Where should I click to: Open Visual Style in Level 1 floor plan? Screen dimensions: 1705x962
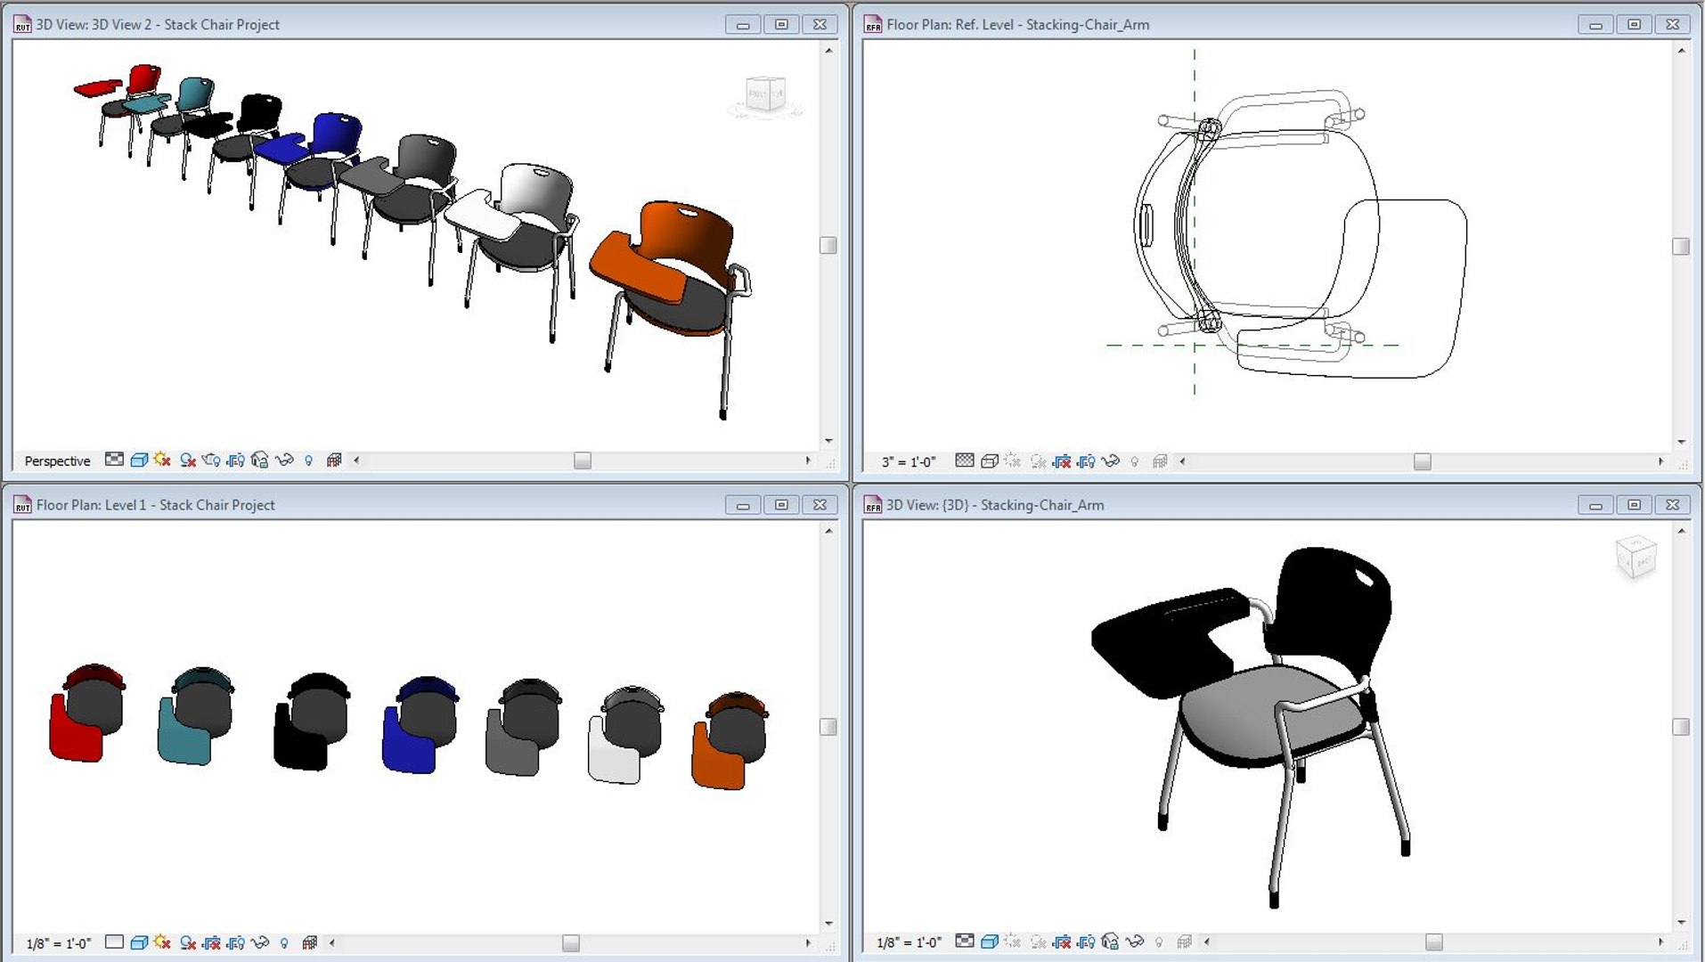(139, 942)
